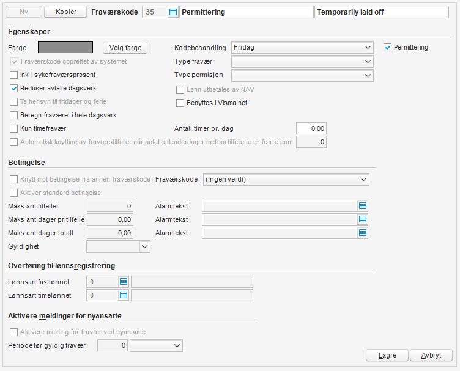460x371 pixels.
Task: Click the gray Farge color swatch
Action: tap(65, 47)
